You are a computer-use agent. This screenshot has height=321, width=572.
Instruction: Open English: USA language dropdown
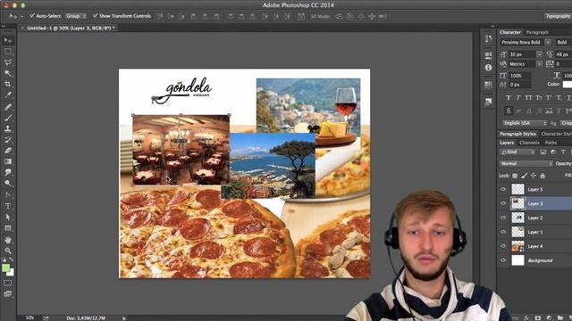tap(525, 123)
